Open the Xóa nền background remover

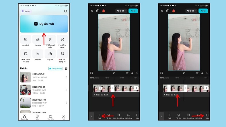tap(38, 54)
